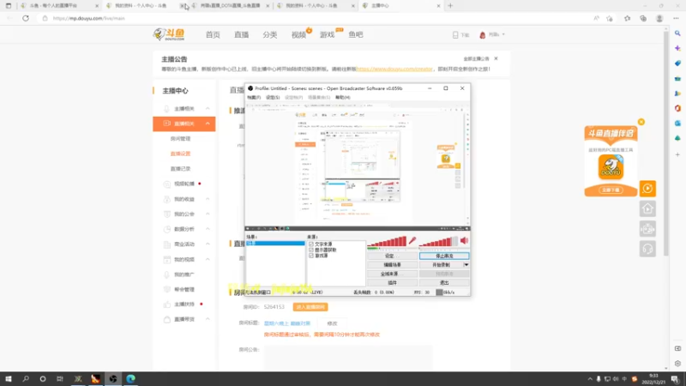Open Edge sidebar Copilot sparkle icon
The height and width of the screenshot is (386, 686).
point(677,48)
